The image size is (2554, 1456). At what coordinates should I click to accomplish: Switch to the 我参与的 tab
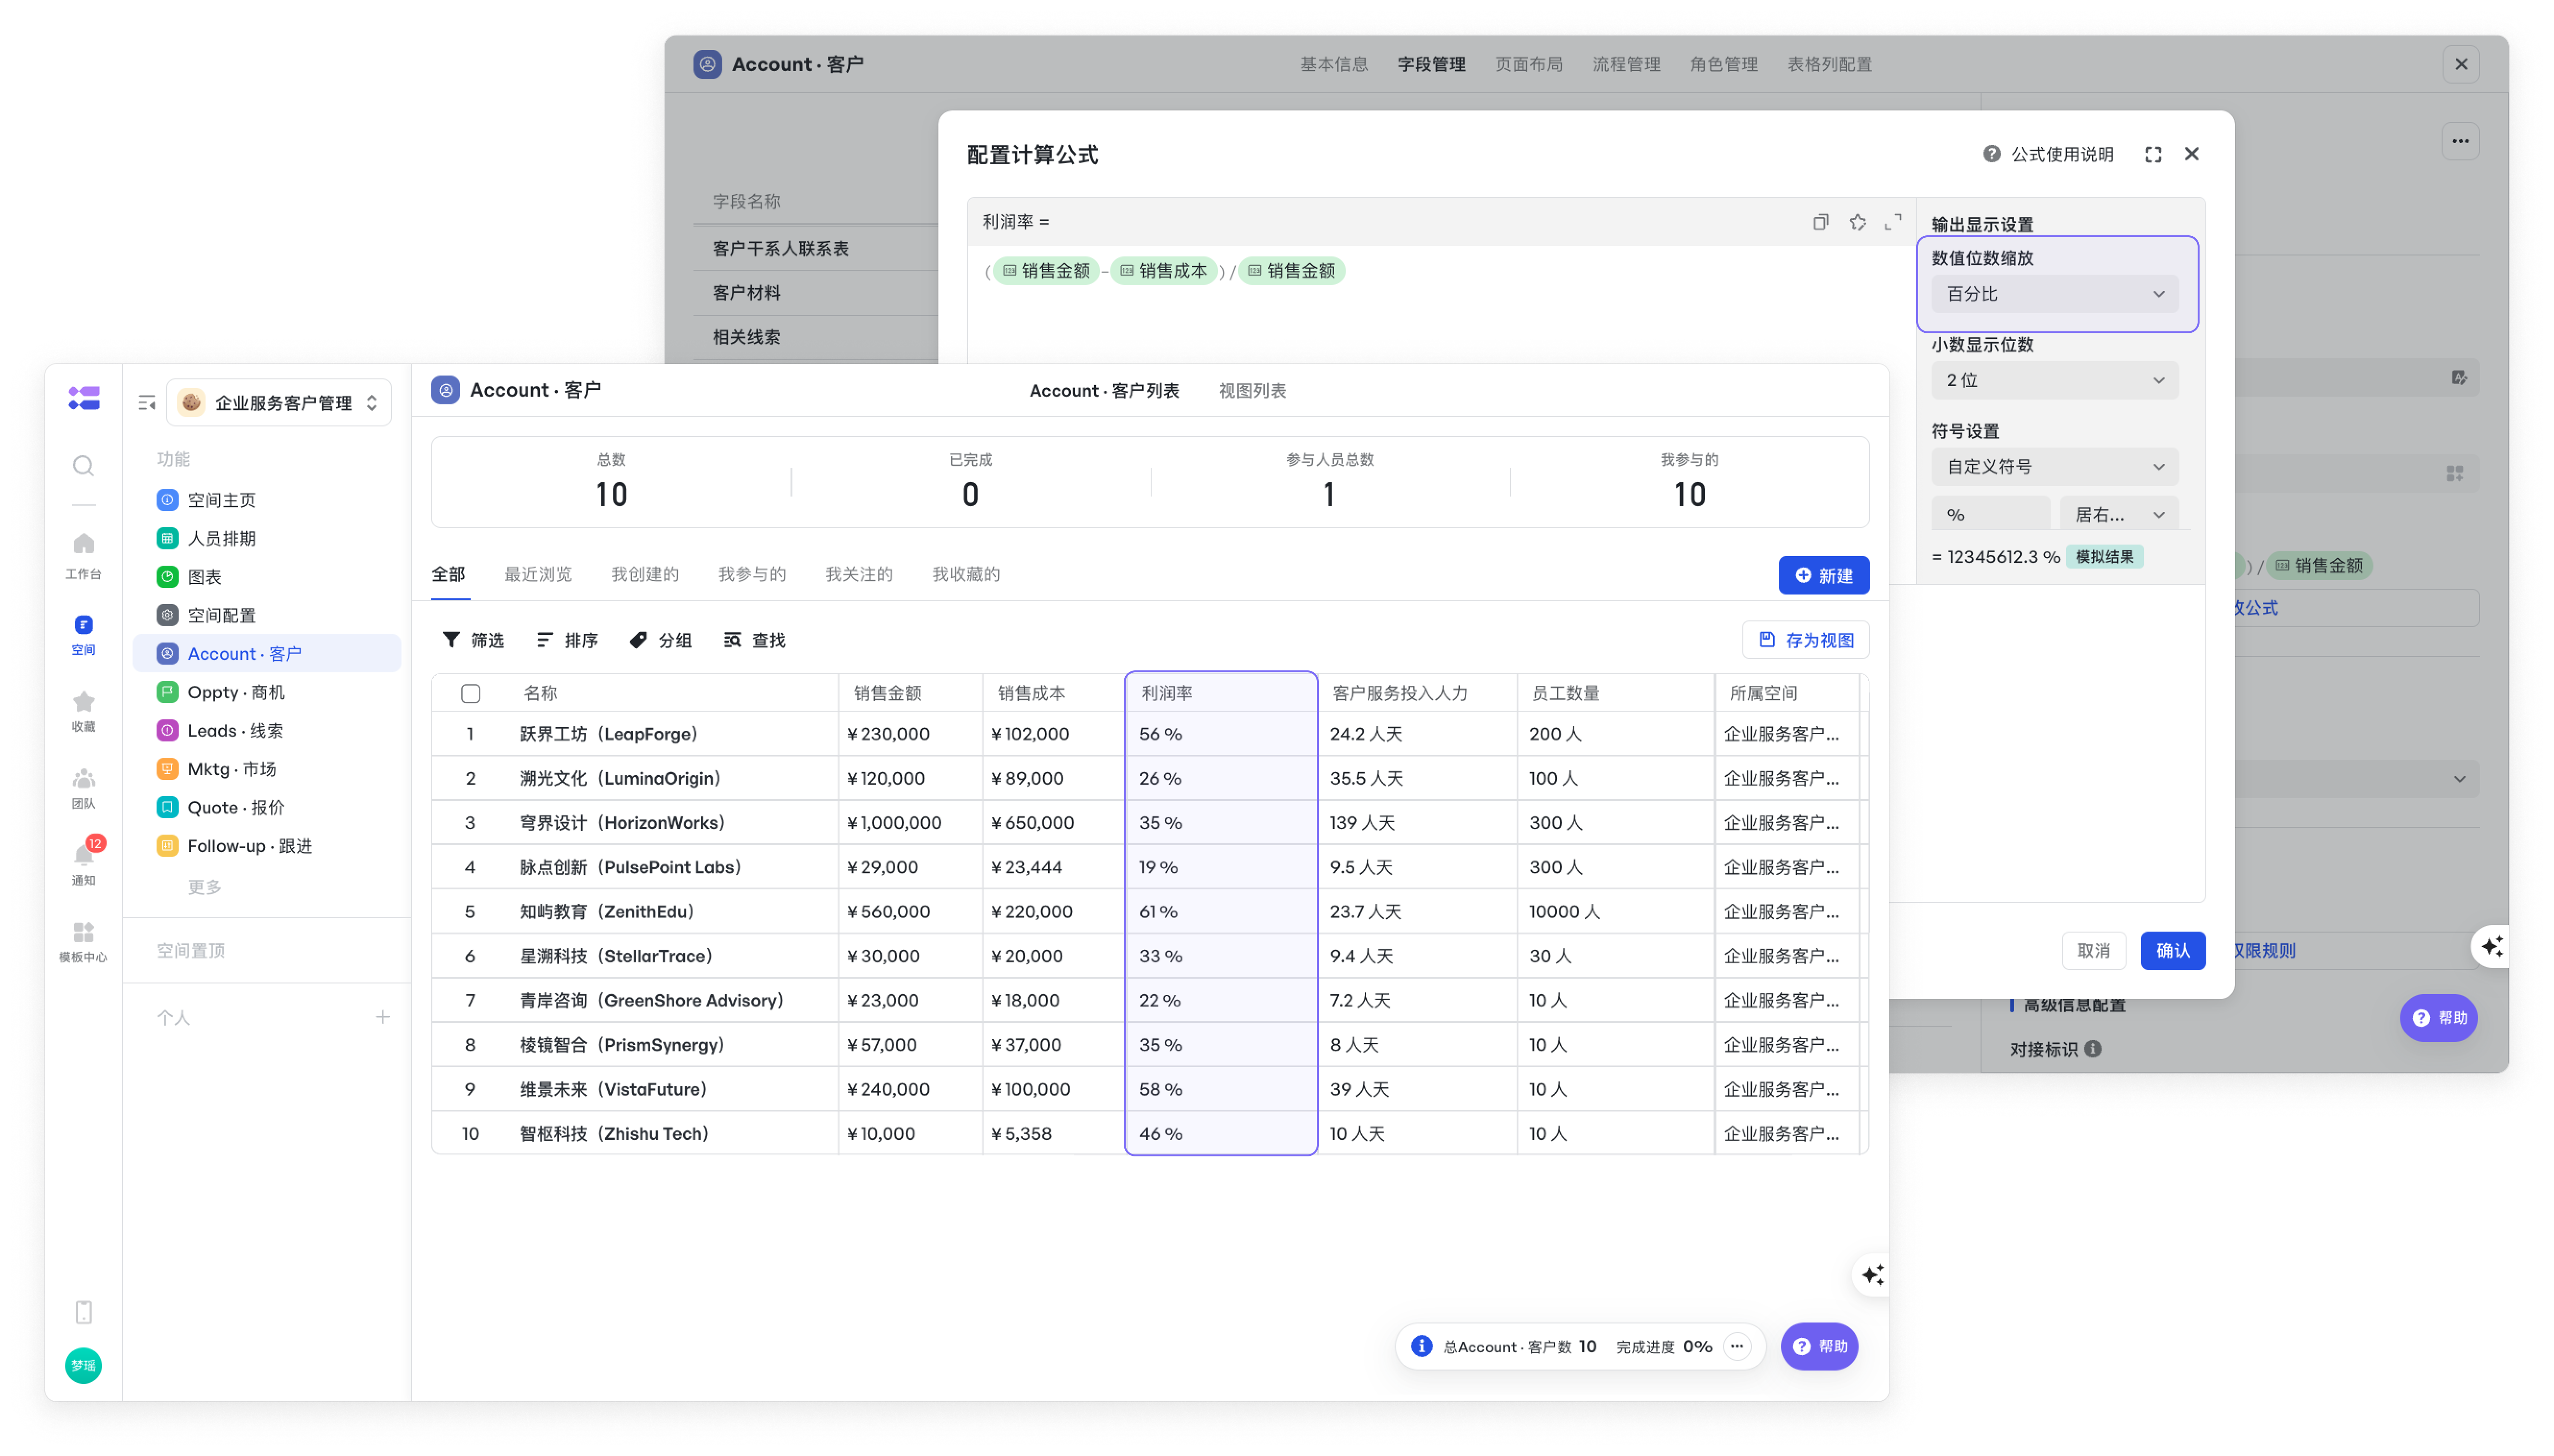pyautogui.click(x=752, y=574)
